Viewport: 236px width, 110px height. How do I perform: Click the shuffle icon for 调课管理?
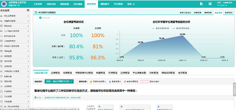[x=1, y=56]
